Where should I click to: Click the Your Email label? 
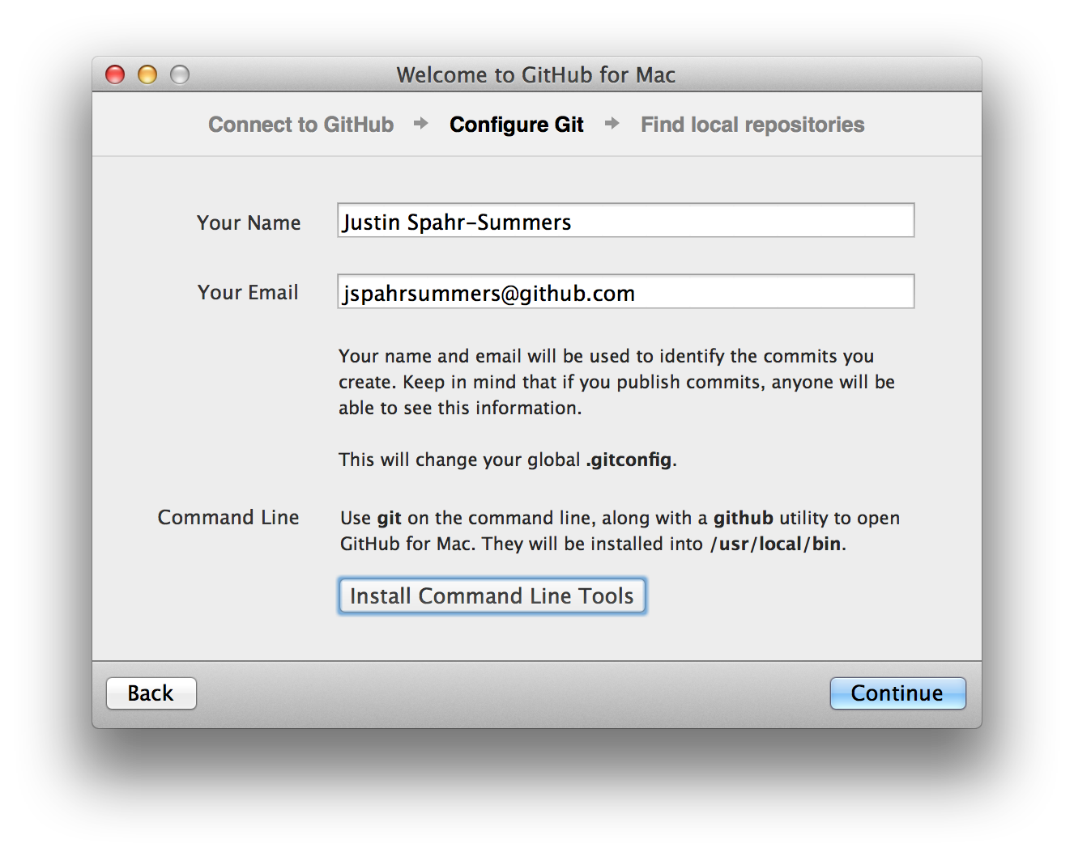248,293
